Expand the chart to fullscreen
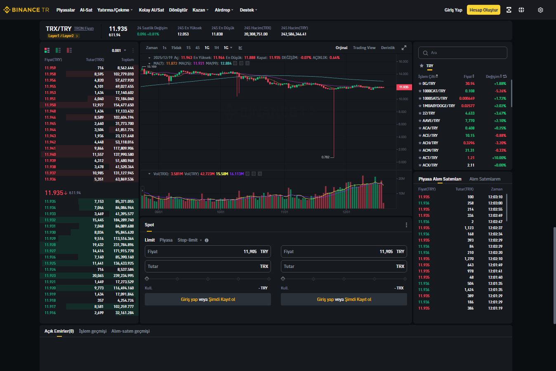Screen dimensions: 556x371 tap(404, 48)
